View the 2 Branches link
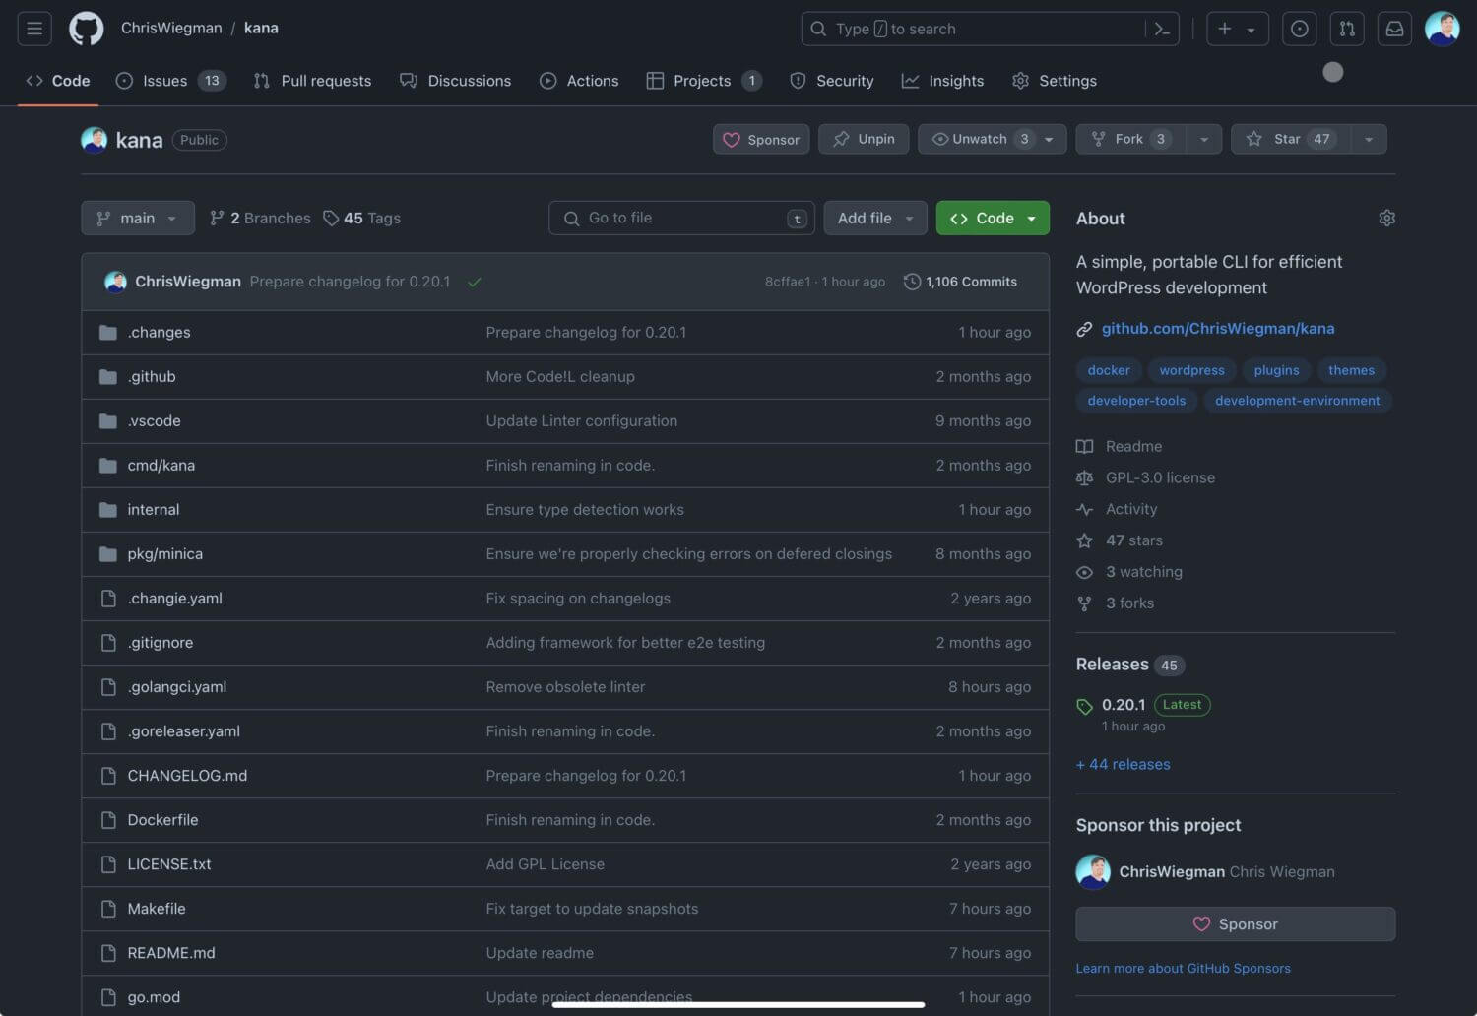The width and height of the screenshot is (1477, 1016). pyautogui.click(x=260, y=218)
